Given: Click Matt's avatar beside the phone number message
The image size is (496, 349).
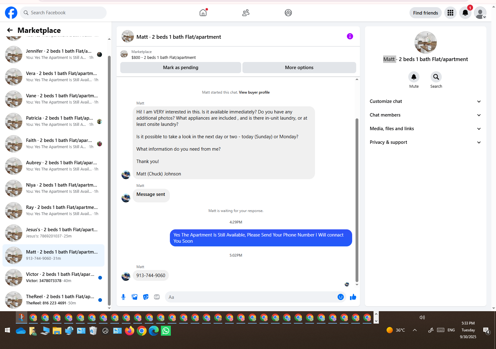Looking at the screenshot, I should click(126, 276).
